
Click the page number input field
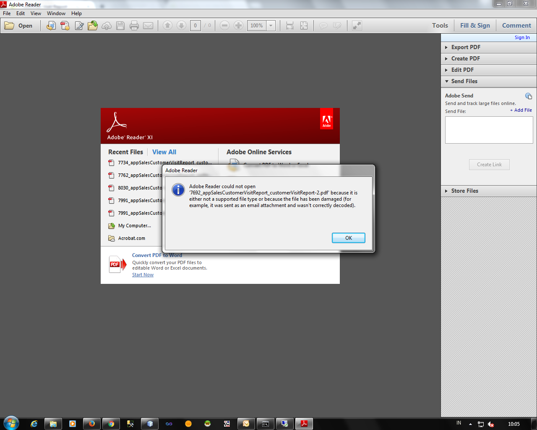[196, 26]
